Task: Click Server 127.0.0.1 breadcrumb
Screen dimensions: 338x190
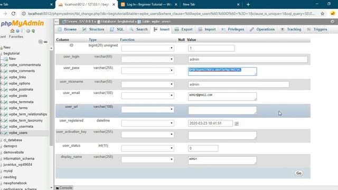Action: click(79, 22)
